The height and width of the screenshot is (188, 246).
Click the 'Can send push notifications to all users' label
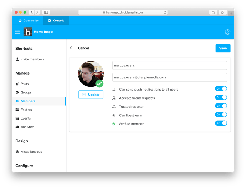[x=149, y=90]
